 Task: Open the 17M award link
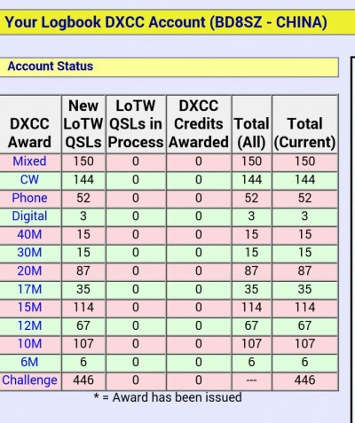tap(29, 289)
